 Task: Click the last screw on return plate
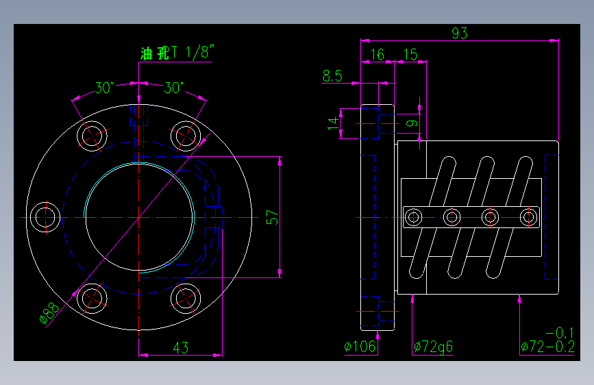pos(528,218)
